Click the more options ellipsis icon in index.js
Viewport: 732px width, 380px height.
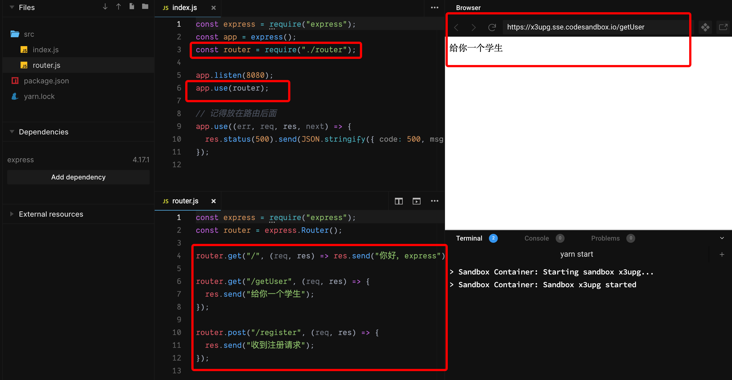point(434,7)
